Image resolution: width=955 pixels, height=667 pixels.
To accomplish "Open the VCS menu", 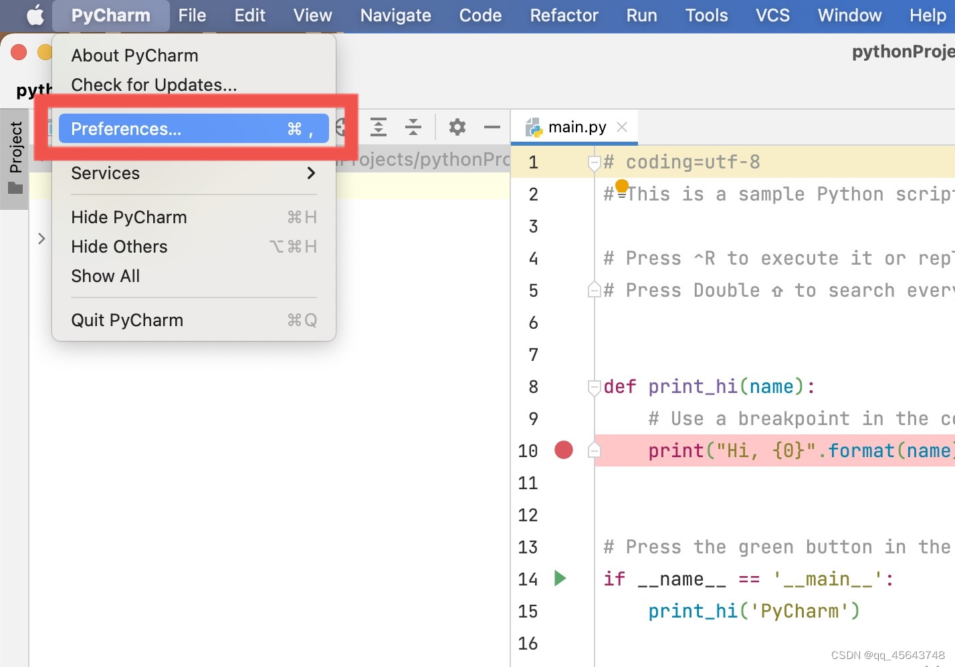I will pyautogui.click(x=772, y=15).
